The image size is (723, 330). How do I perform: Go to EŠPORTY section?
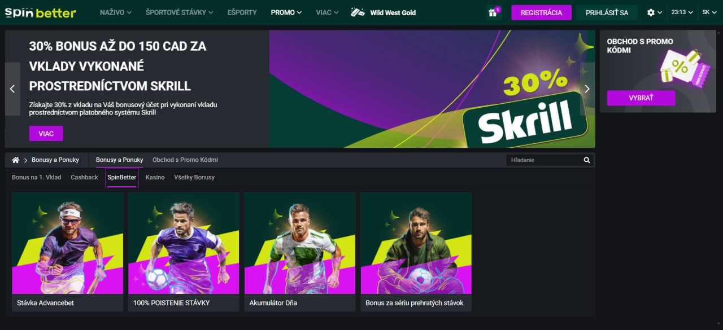tap(242, 12)
